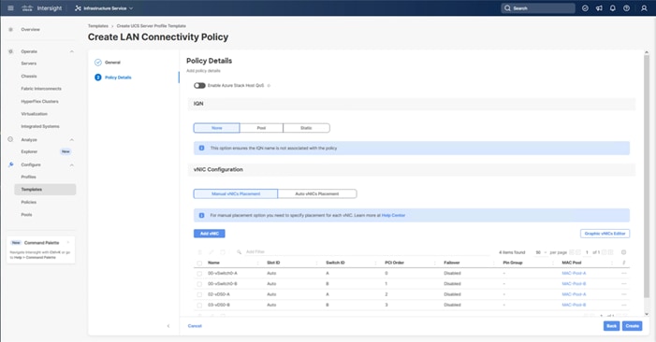The height and width of the screenshot is (342, 656).
Task: Open the PCI Order column menu
Action: click(x=434, y=263)
